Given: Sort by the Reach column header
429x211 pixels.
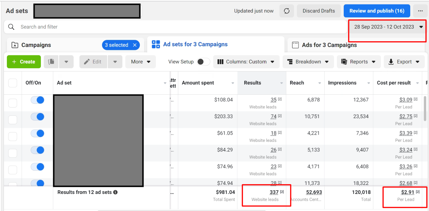Looking at the screenshot, I should click(x=305, y=83).
